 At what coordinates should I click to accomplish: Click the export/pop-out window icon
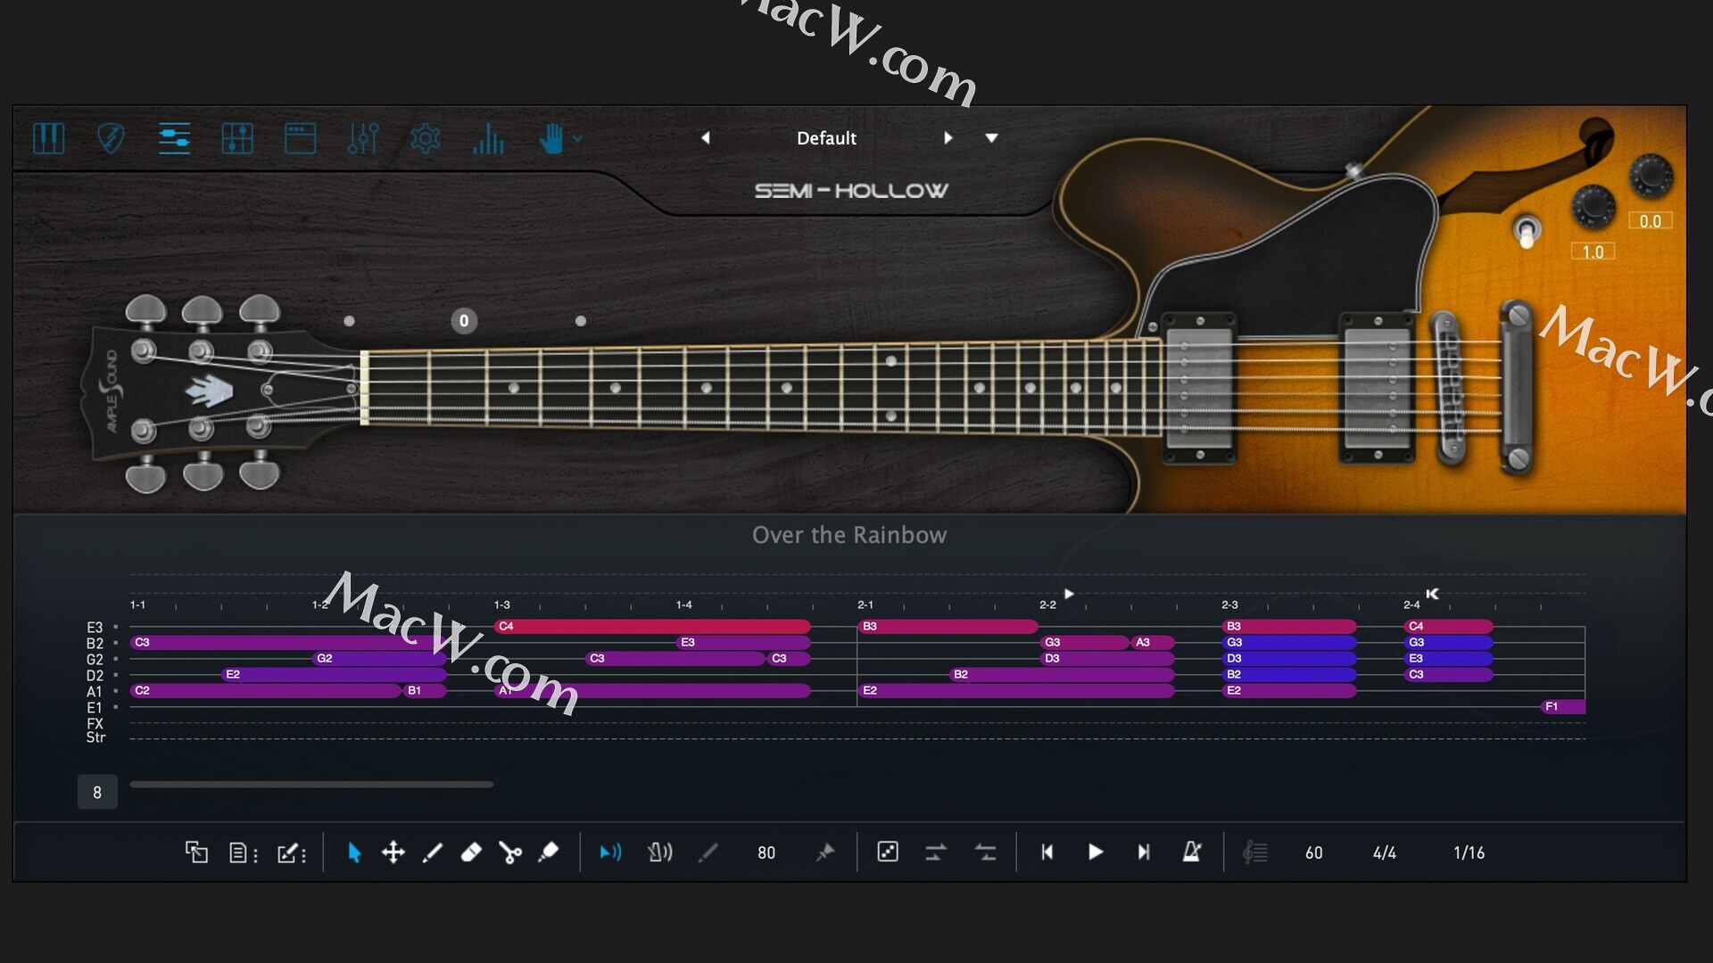(x=196, y=853)
